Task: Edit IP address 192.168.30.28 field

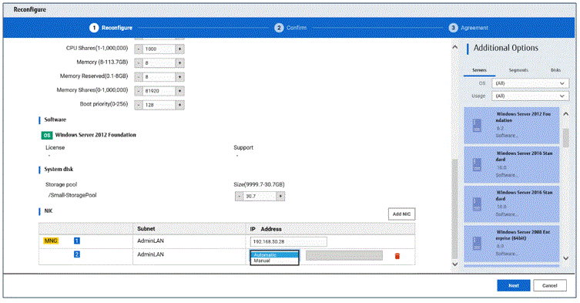Action: click(x=289, y=241)
